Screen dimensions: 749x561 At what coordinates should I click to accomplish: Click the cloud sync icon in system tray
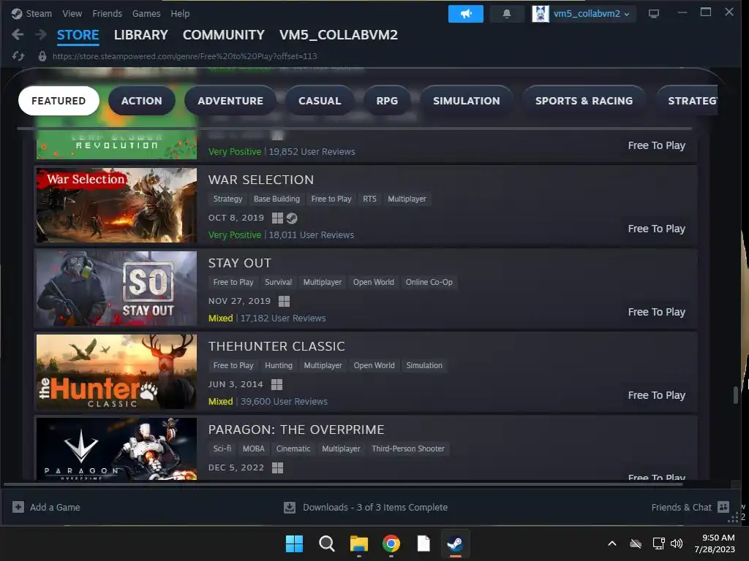636,543
